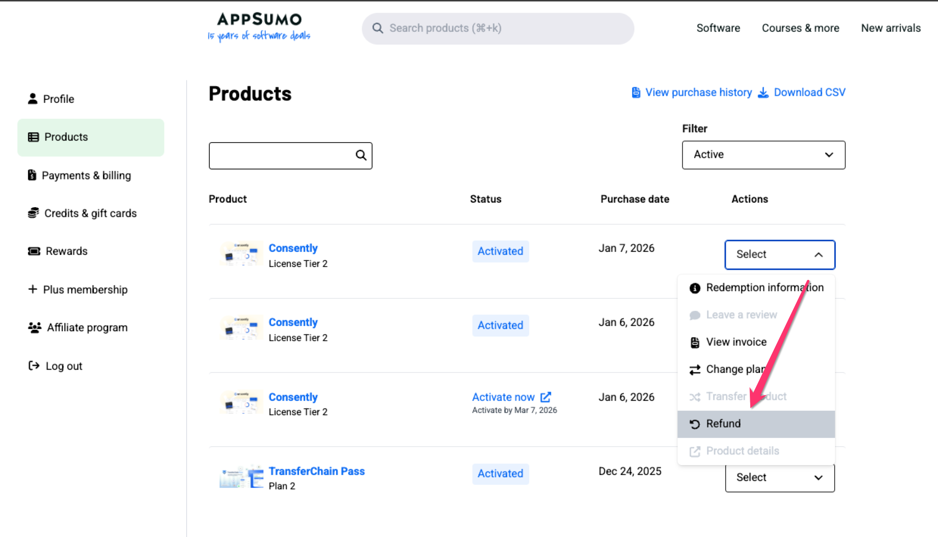
Task: Go to Payments & billing section
Action: tap(86, 175)
